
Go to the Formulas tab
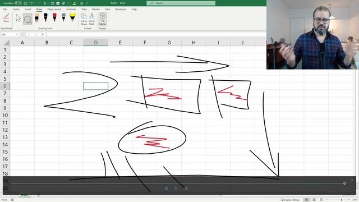71,9
